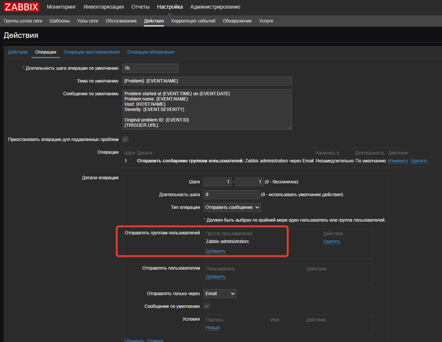Viewport: 442px width, 342px height.
Task: Go to Услуги submenu
Action: pyautogui.click(x=266, y=21)
